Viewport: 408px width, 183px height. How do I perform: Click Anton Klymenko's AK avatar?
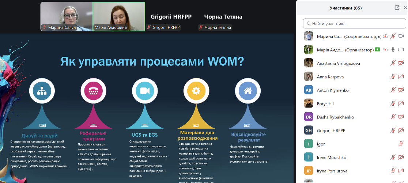tap(309, 90)
